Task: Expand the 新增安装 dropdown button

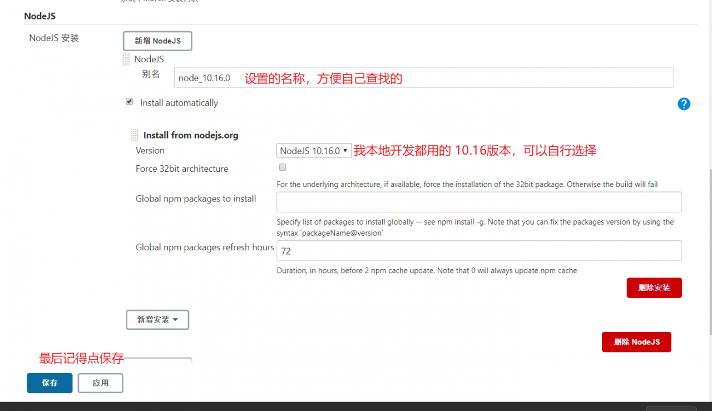Action: (x=157, y=320)
